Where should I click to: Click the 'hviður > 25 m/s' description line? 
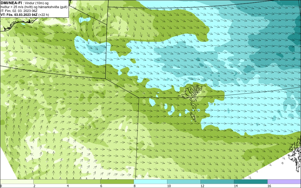pos(34,7)
